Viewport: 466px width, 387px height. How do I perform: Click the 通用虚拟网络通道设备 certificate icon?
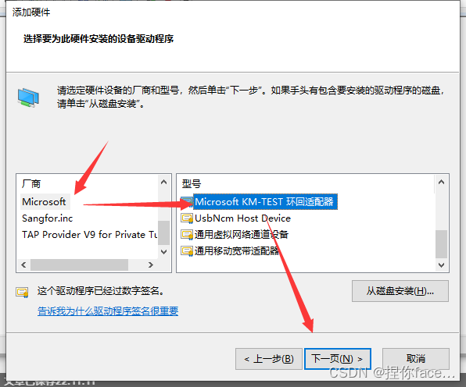pyautogui.click(x=187, y=235)
